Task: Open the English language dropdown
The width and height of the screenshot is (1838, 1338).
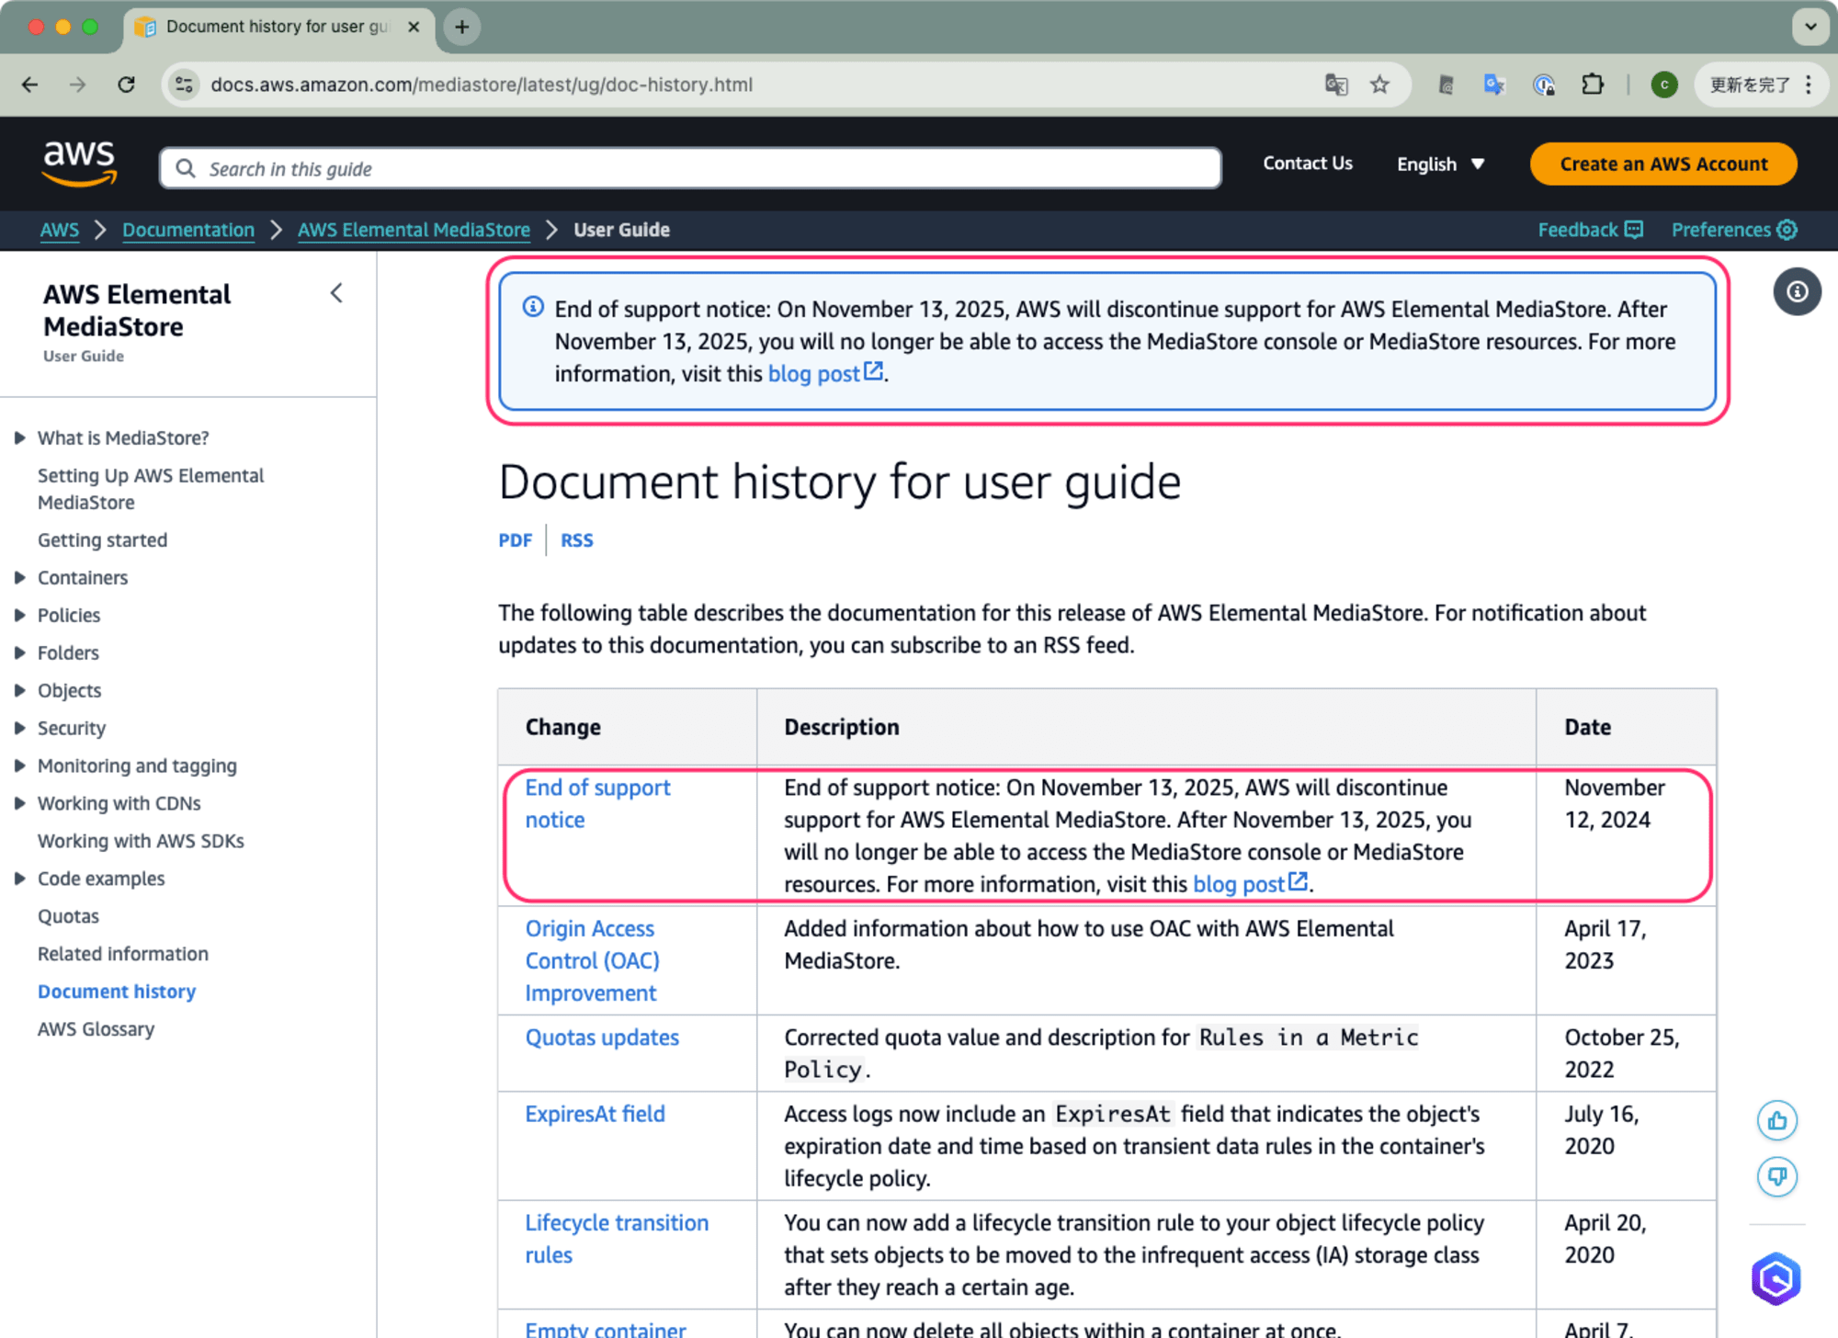Action: coord(1440,164)
